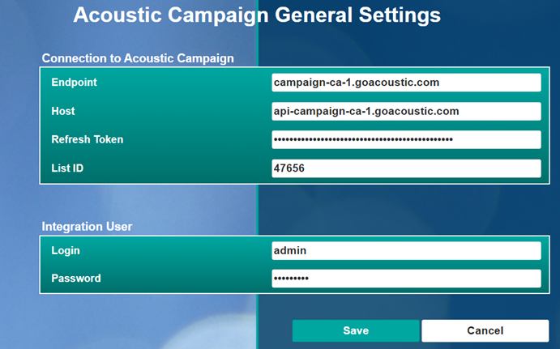Click the Acoustic Campaign General Settings title
560x349 pixels.
point(257,15)
